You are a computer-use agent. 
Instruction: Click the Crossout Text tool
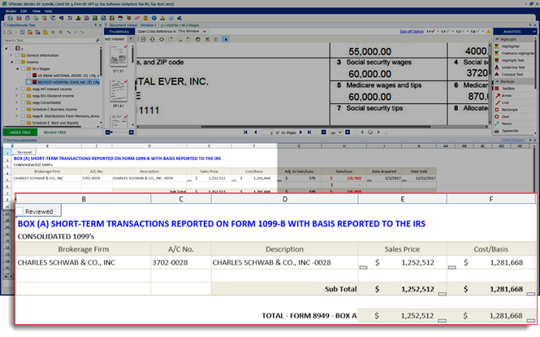[x=512, y=74]
